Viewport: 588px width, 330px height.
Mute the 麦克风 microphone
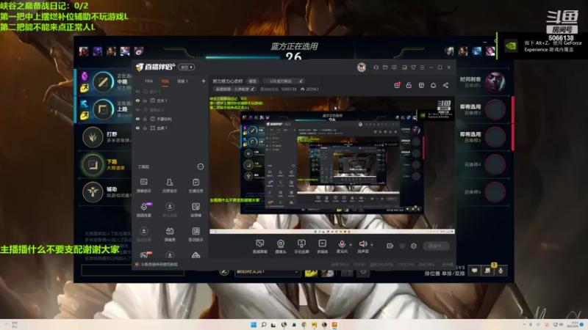(x=342, y=246)
